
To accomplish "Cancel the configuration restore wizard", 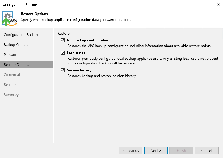I will point(206,151).
